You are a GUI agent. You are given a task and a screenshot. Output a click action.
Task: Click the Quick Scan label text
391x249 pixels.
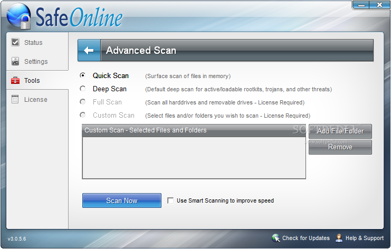pos(110,75)
